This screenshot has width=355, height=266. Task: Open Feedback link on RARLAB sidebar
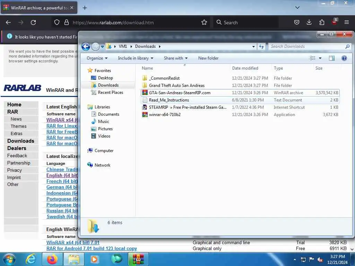point(17,156)
